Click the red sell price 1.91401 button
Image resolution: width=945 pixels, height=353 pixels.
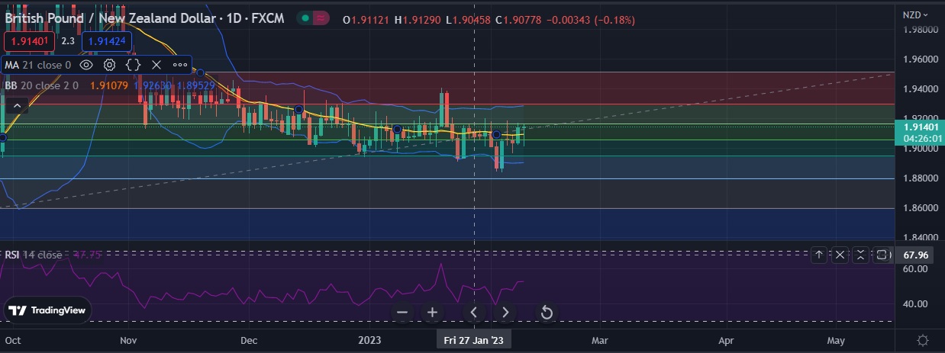pyautogui.click(x=29, y=41)
